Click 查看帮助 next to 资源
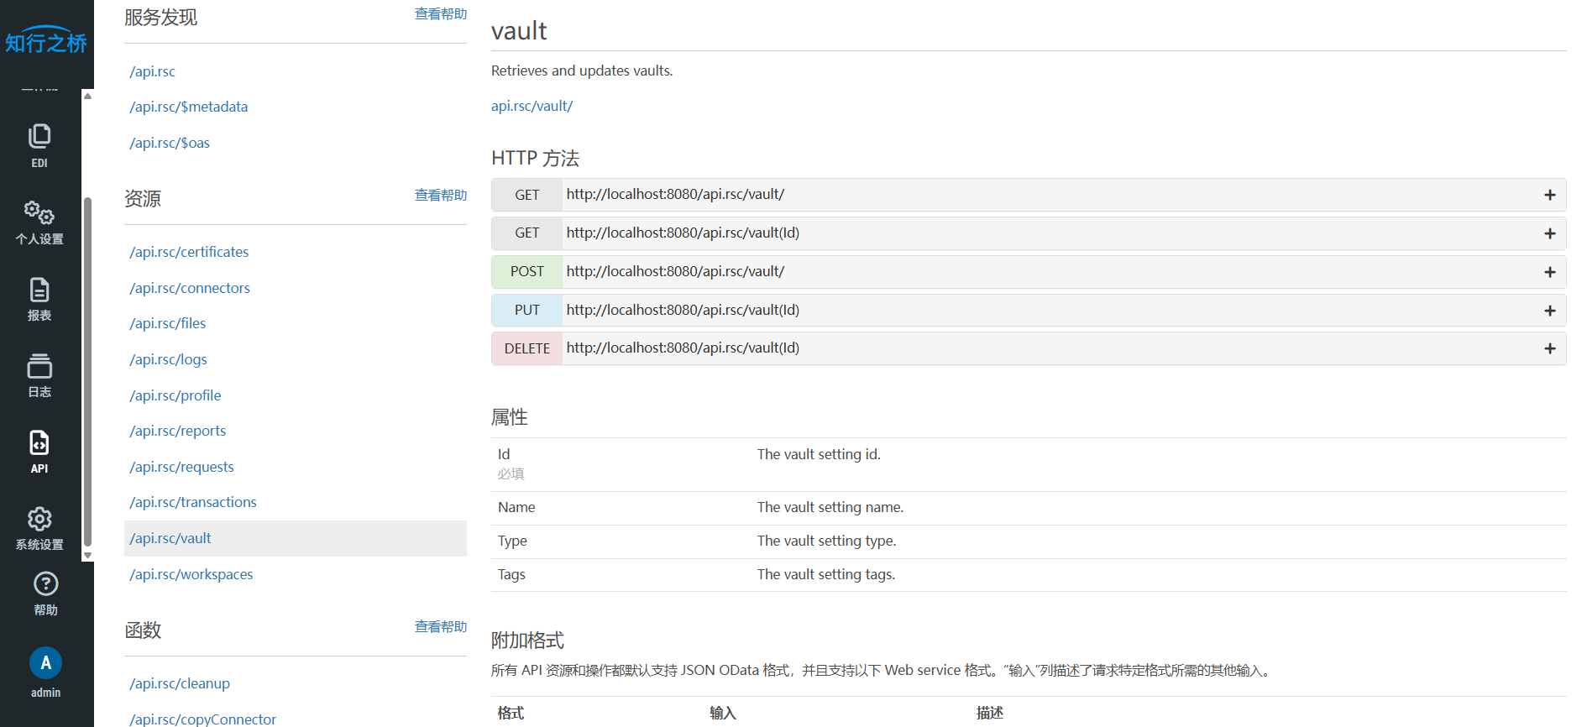The width and height of the screenshot is (1587, 727). click(440, 195)
